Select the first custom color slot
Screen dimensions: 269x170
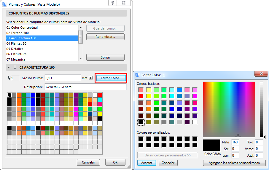point(141,139)
